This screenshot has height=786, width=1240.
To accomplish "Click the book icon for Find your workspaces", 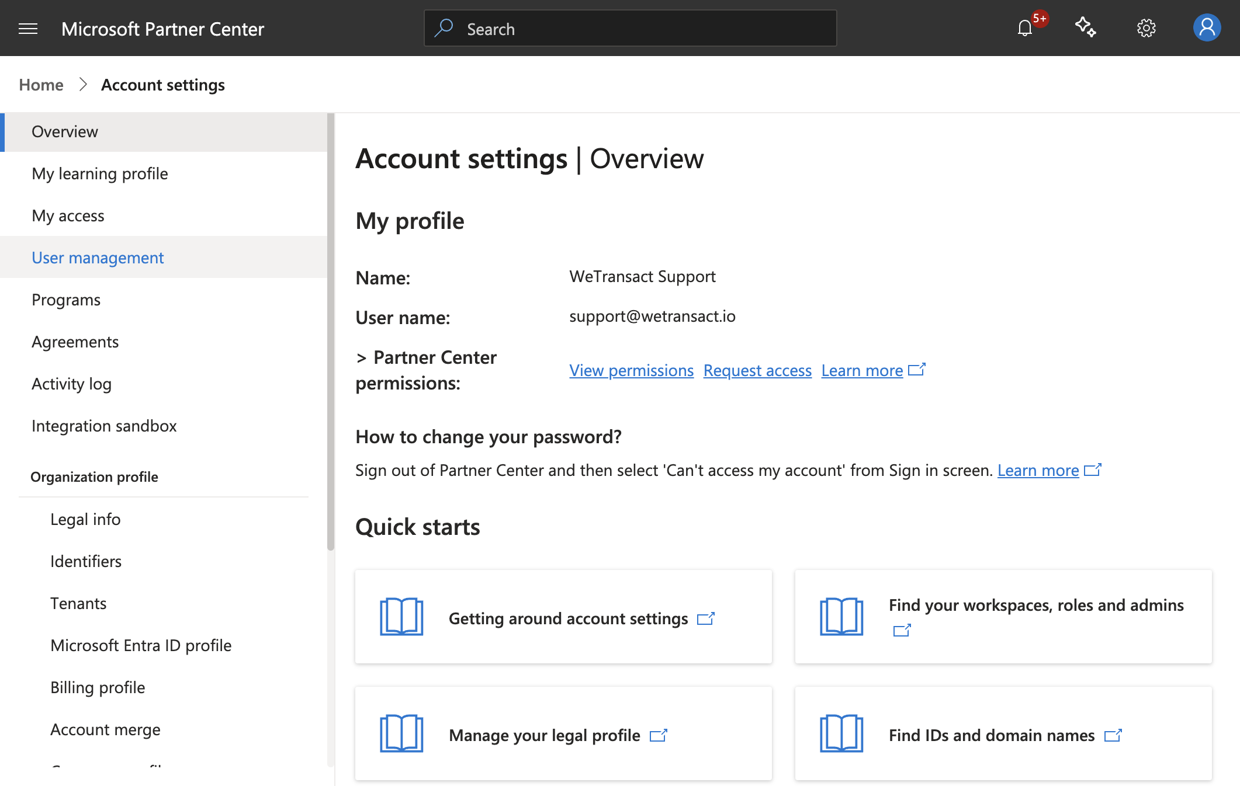I will [x=841, y=617].
